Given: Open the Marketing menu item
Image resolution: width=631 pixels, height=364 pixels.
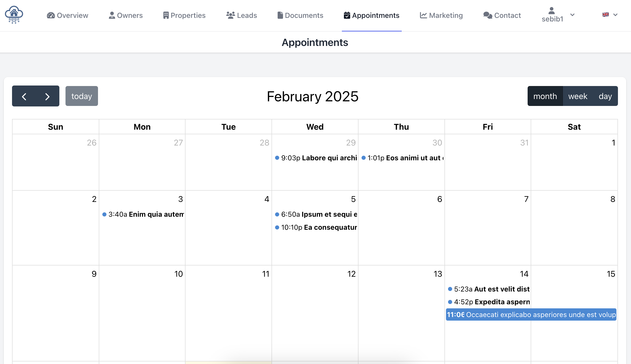Looking at the screenshot, I should coord(441,15).
